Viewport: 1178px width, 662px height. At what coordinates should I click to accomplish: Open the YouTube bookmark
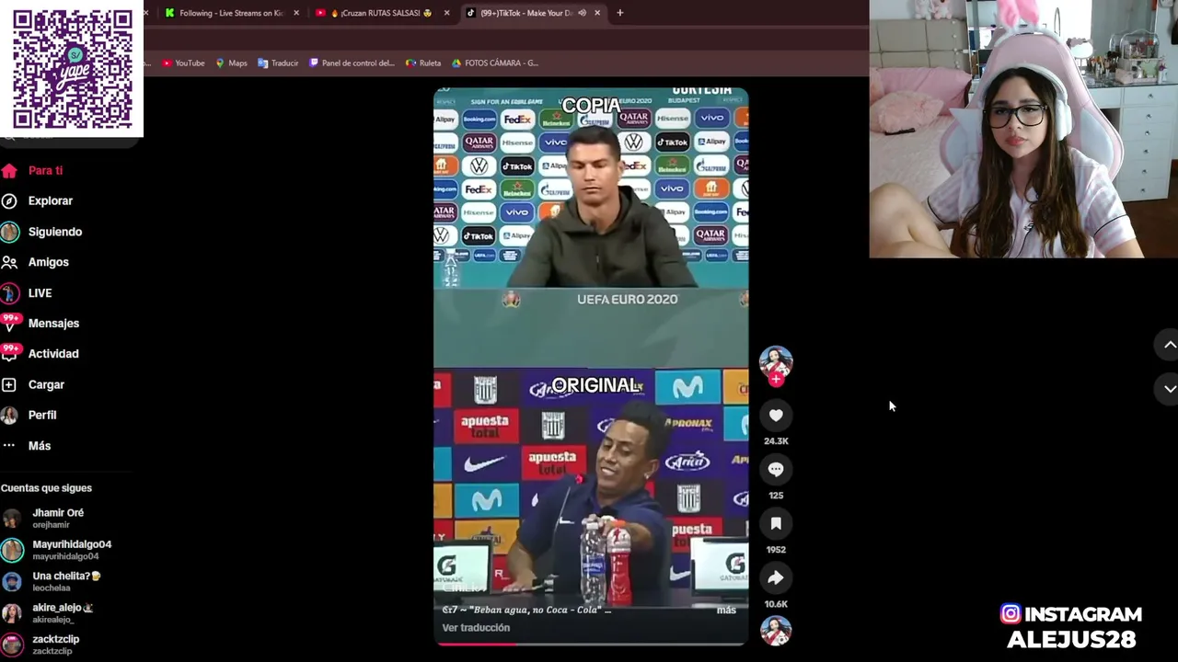[183, 63]
